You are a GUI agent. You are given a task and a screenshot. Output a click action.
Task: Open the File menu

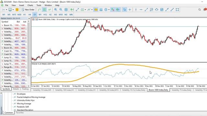click(x=6, y=5)
